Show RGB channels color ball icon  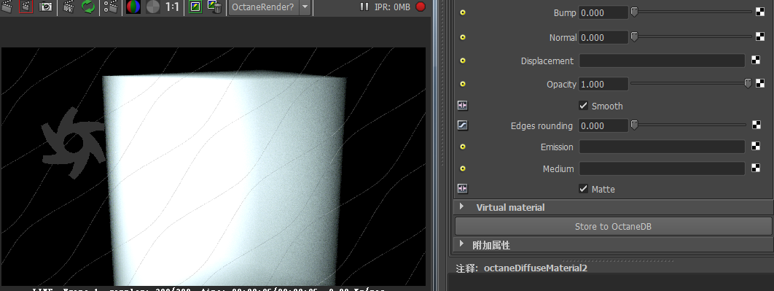pos(133,7)
